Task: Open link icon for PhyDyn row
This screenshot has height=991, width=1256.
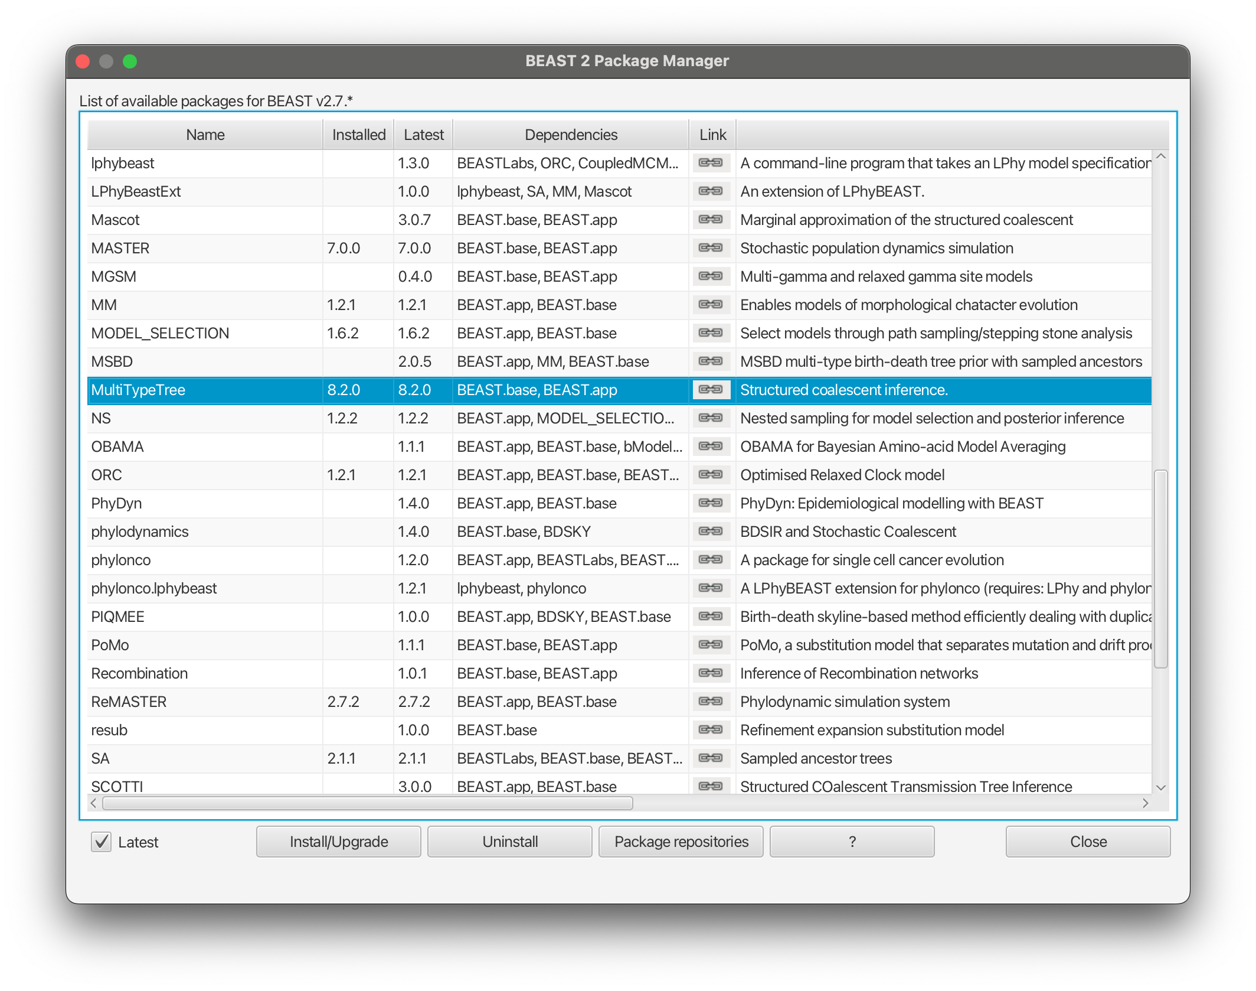Action: [x=711, y=503]
